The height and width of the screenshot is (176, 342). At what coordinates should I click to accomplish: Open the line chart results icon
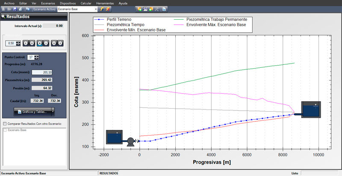146,9
